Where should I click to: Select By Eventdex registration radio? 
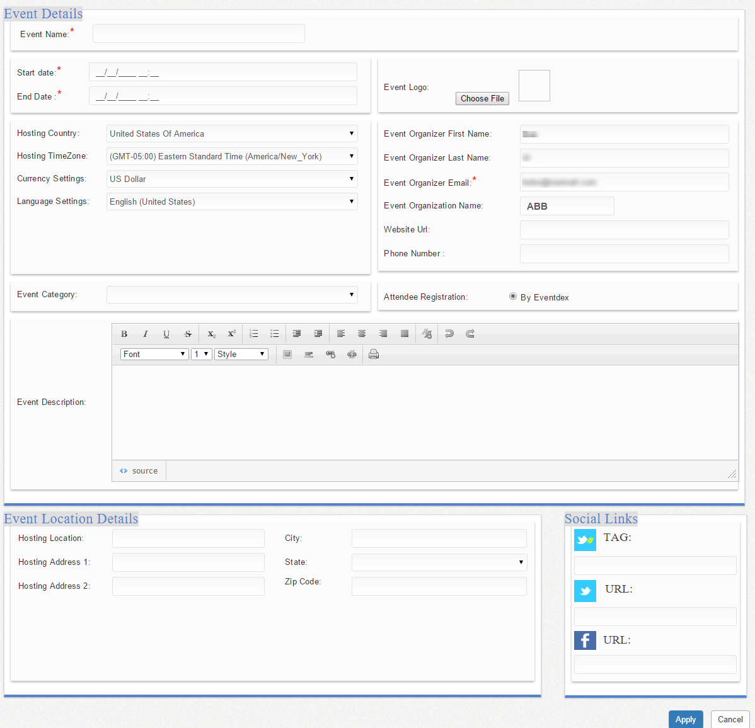point(513,297)
